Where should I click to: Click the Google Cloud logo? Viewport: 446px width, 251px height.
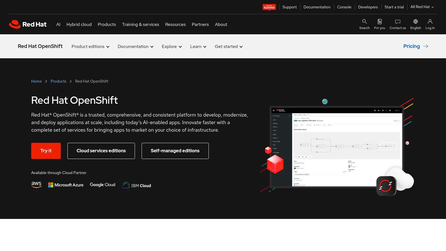pyautogui.click(x=103, y=185)
